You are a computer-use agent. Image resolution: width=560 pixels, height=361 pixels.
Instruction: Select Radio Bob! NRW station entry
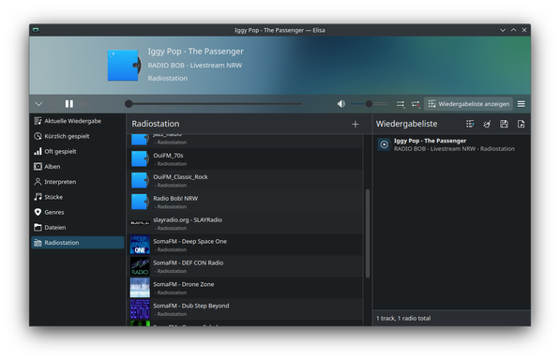245,203
